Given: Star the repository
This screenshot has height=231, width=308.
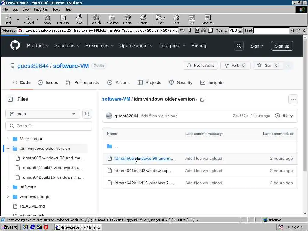Looking at the screenshot, I should 268,66.
